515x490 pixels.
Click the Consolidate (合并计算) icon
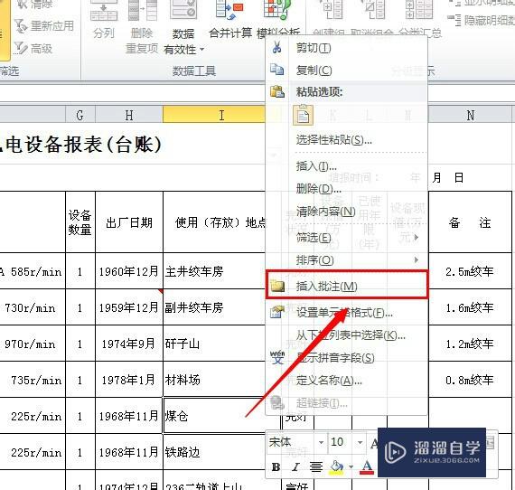[229, 11]
